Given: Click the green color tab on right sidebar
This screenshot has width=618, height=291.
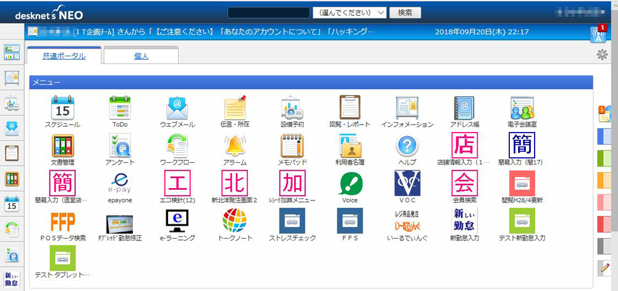Looking at the screenshot, I should point(606,158).
